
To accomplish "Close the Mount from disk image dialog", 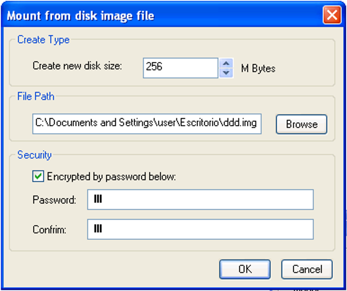I will (332, 15).
